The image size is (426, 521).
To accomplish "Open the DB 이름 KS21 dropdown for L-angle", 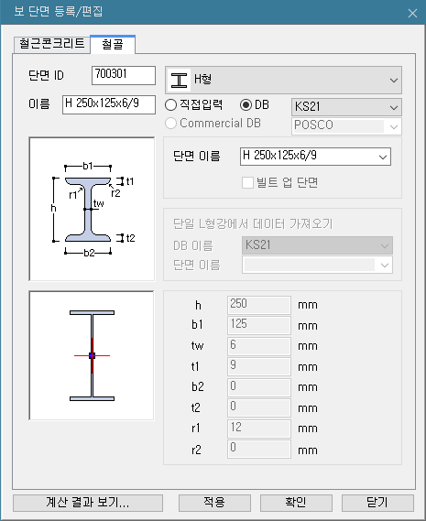I will [317, 245].
